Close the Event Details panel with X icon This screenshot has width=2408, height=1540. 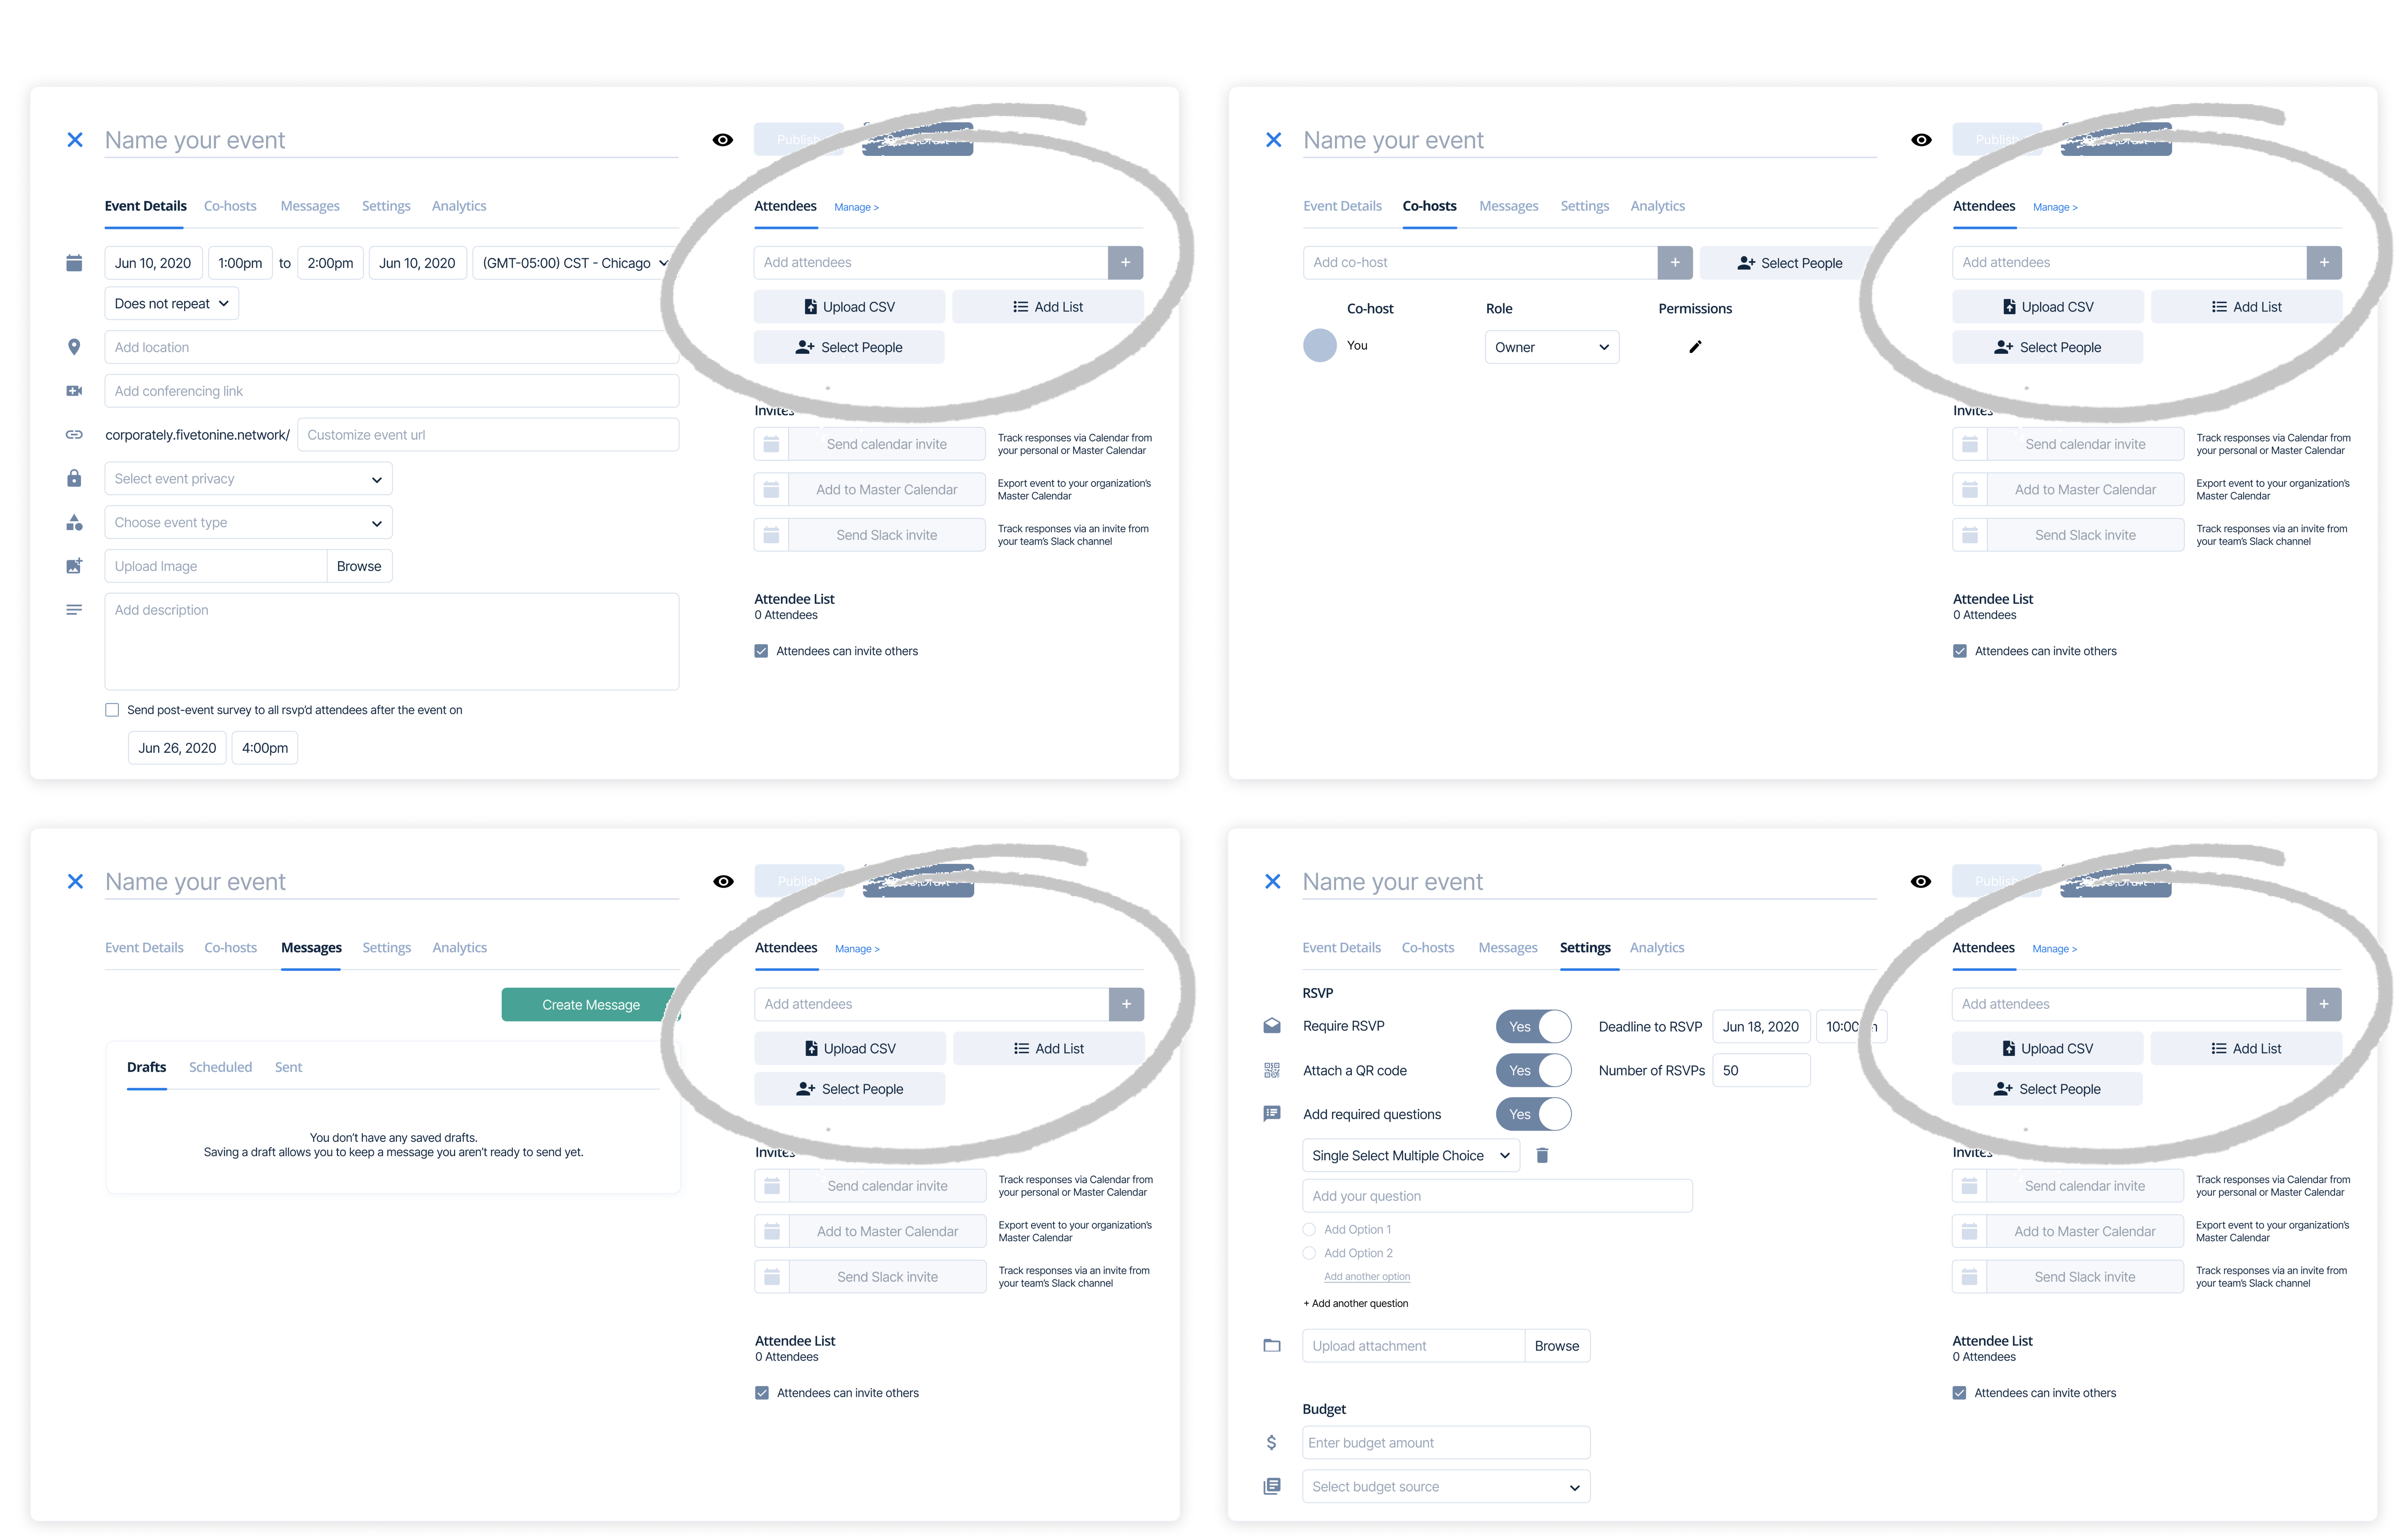click(75, 140)
